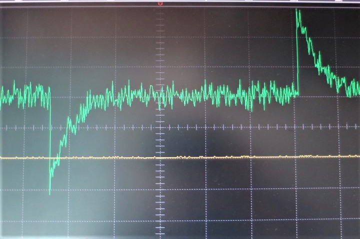Viewport: 360px width, 239px height.
Task: Click the bottom edge of the display below grid
Action: click(180, 237)
